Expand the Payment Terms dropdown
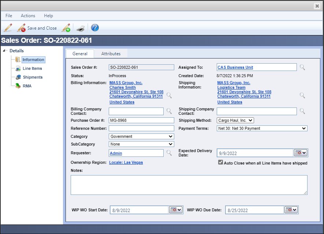Viewport: 324px width, 234px height. (262, 128)
